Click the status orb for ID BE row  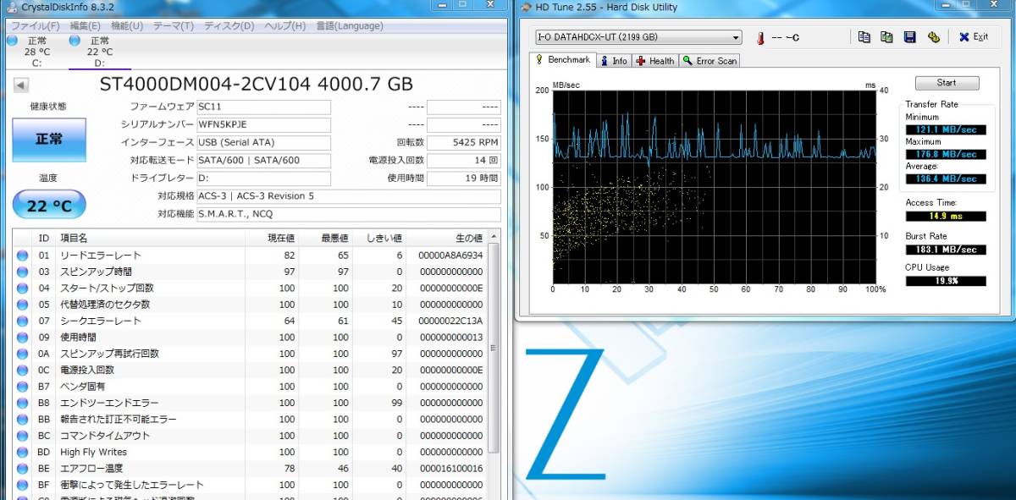pos(23,469)
